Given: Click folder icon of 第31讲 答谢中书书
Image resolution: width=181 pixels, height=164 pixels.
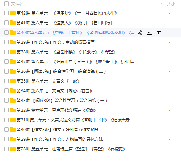Looking at the screenshot, I should [13, 120].
